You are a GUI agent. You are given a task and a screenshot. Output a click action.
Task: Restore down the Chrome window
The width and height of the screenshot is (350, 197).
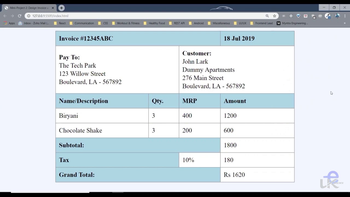coord(334,7)
